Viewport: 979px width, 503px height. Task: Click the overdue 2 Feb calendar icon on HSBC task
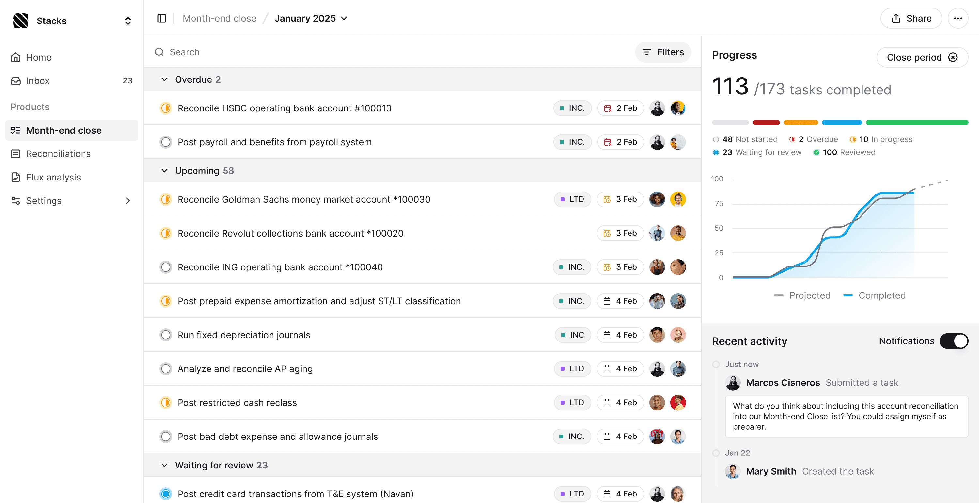pos(607,108)
